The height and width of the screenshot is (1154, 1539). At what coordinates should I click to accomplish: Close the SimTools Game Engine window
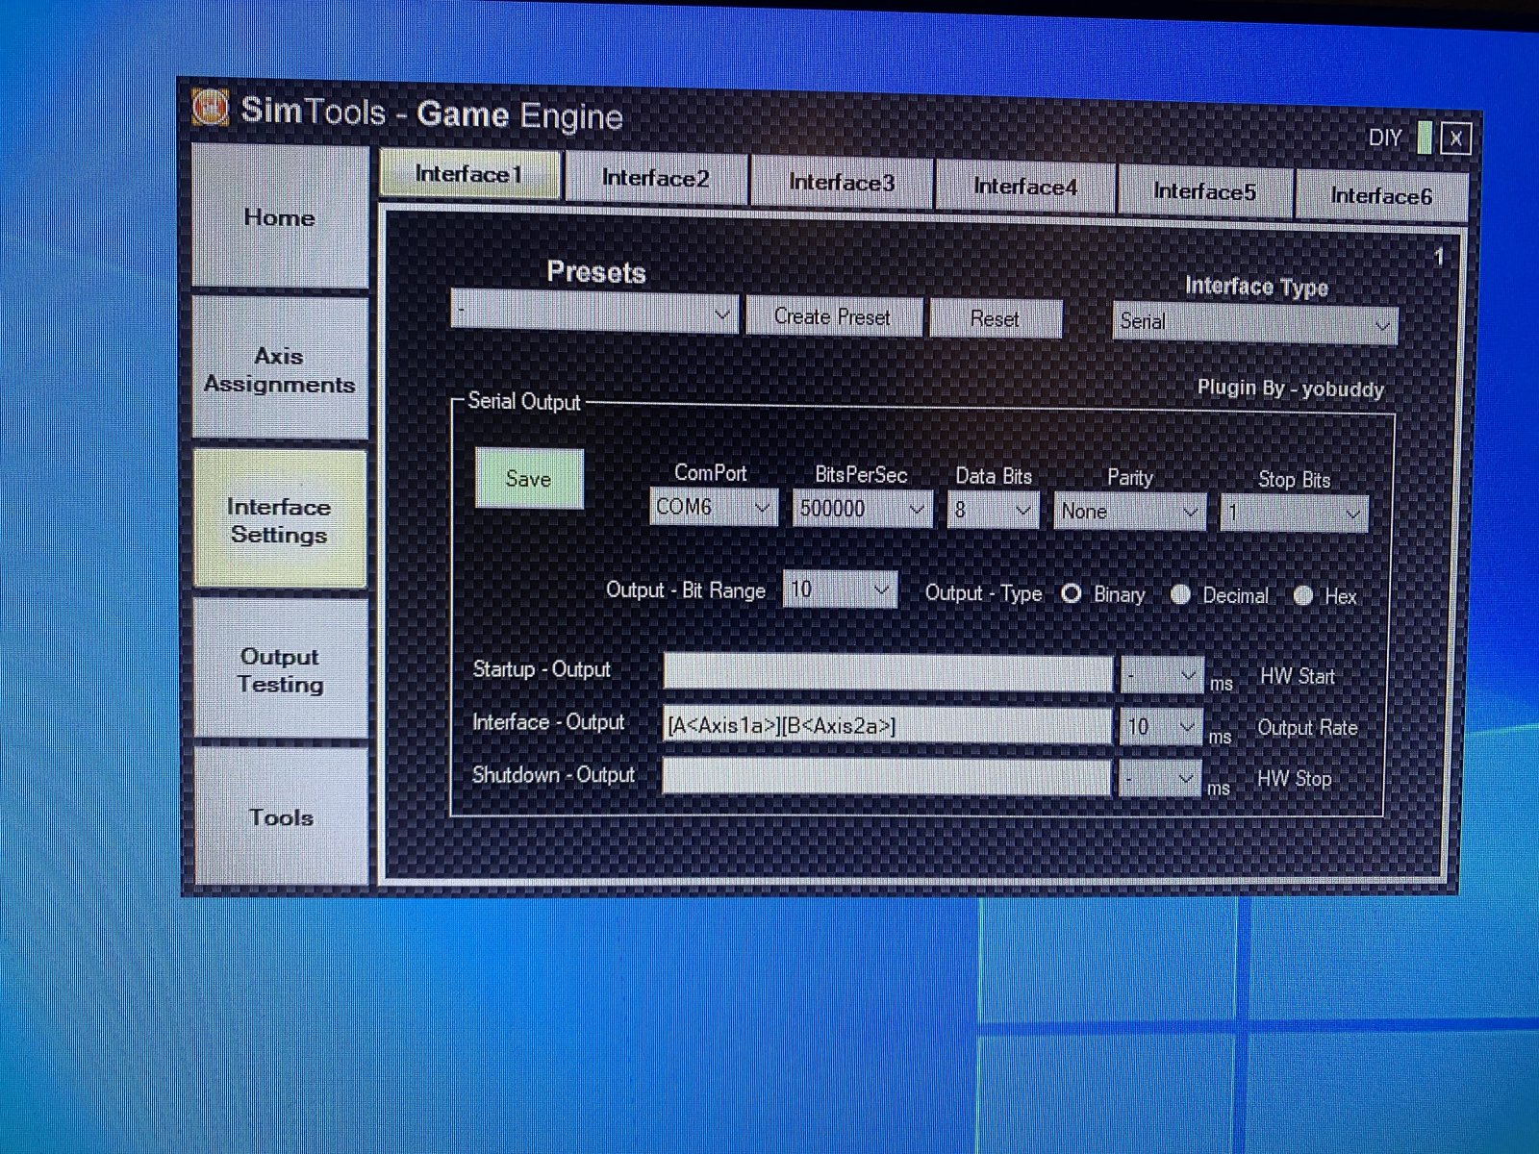coord(1455,138)
